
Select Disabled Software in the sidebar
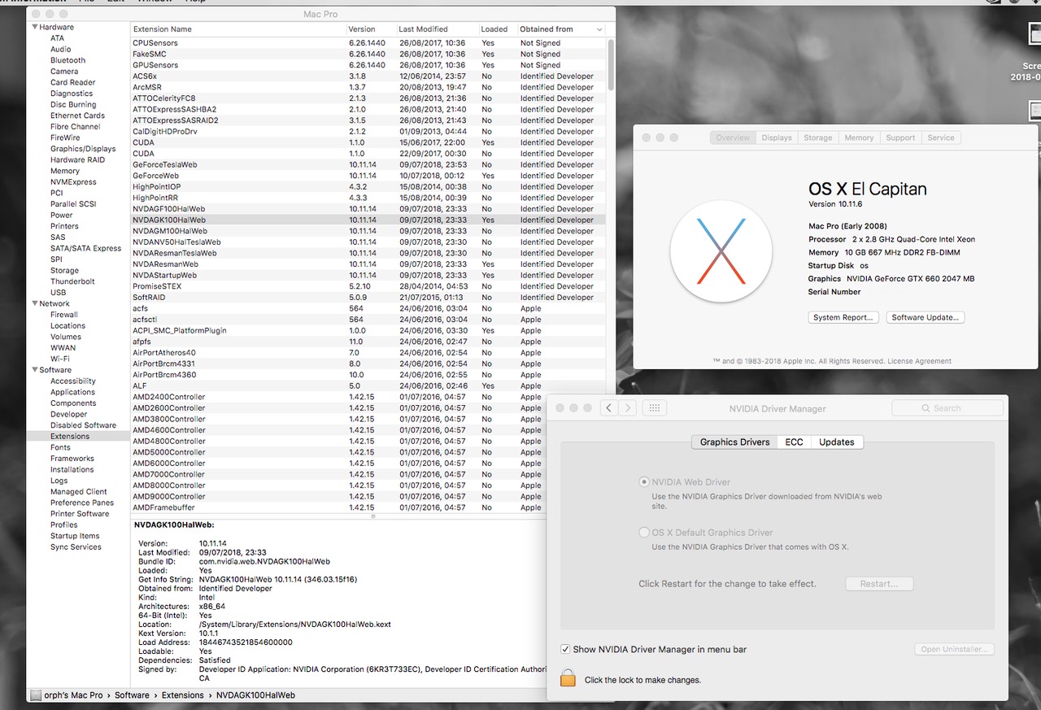click(83, 425)
